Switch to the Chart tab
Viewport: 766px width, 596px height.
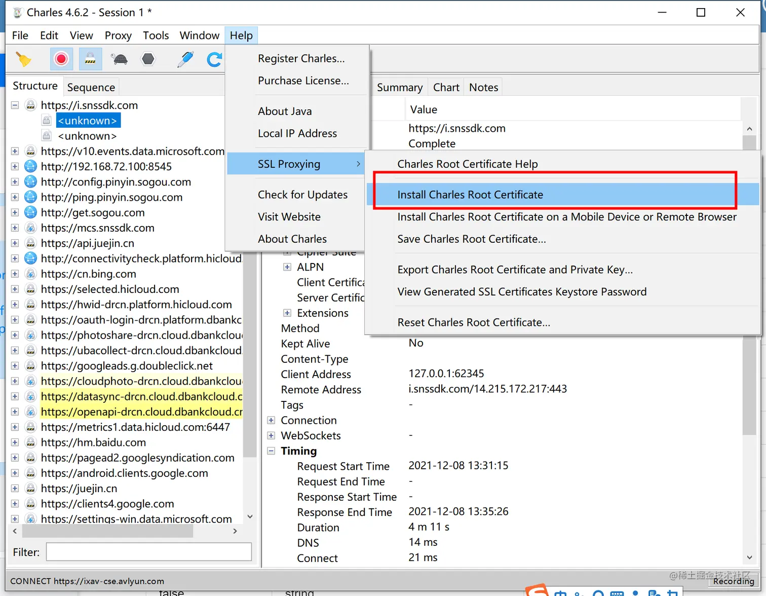coord(446,88)
